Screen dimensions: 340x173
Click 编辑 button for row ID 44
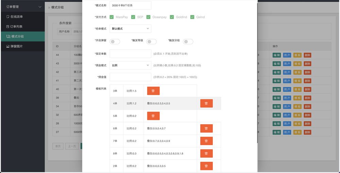click(x=277, y=55)
